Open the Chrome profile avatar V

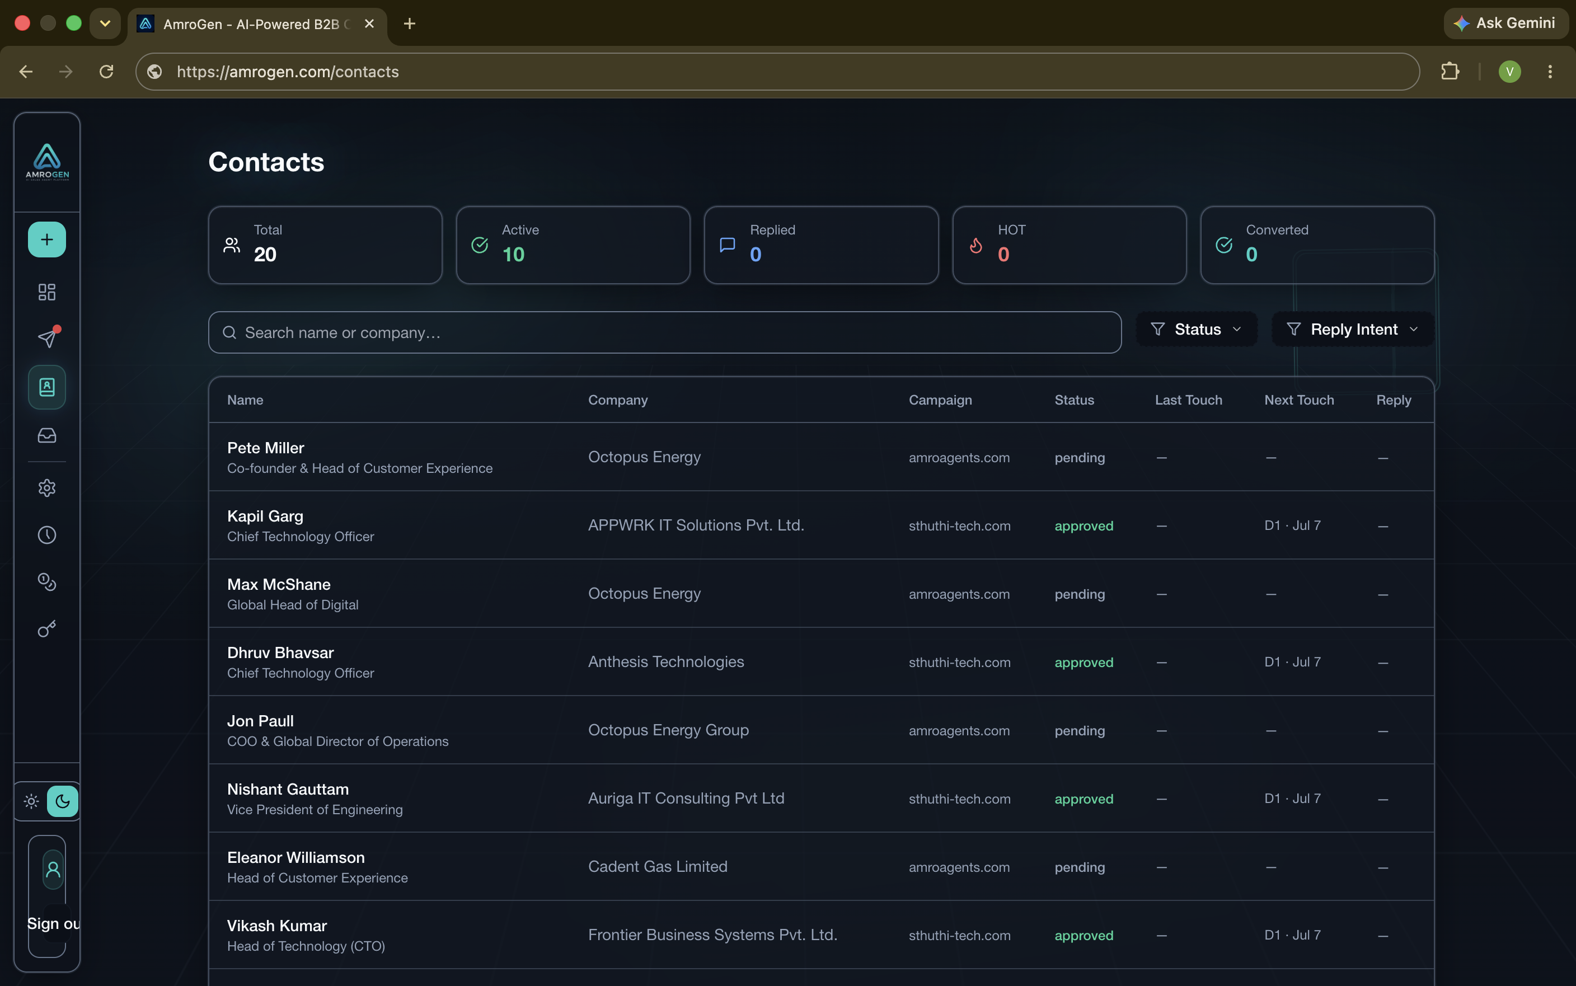pos(1509,71)
